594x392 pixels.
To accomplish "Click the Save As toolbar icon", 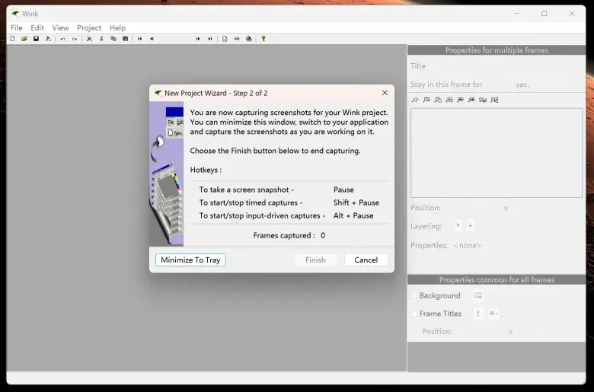I will point(48,39).
